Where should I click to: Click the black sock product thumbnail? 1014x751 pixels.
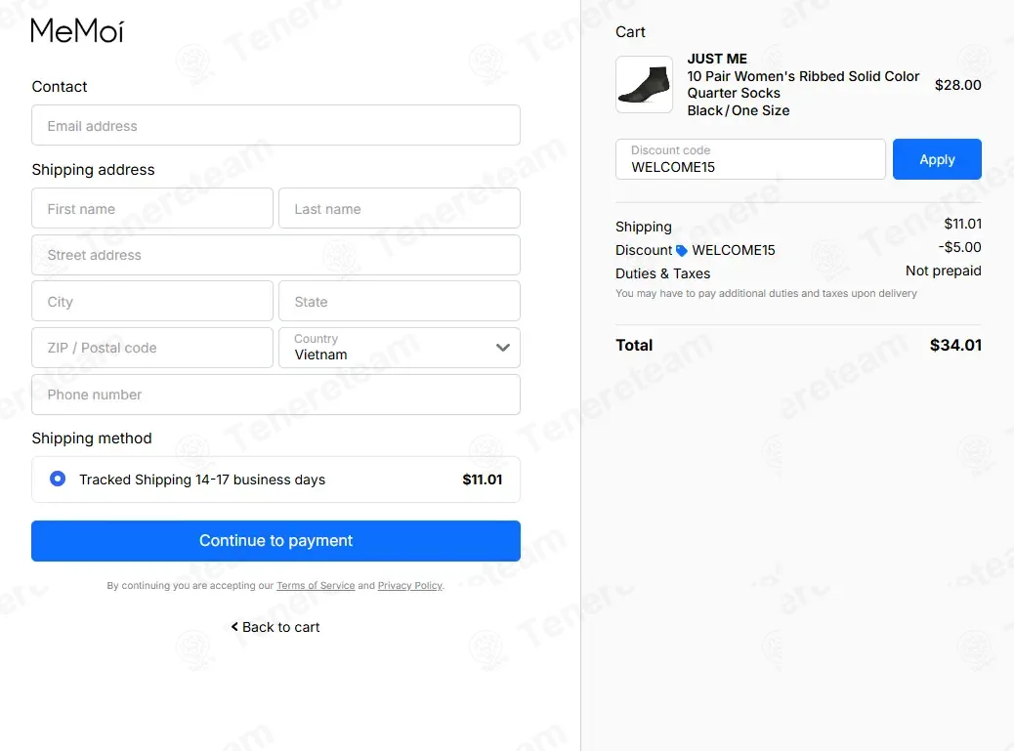[644, 85]
